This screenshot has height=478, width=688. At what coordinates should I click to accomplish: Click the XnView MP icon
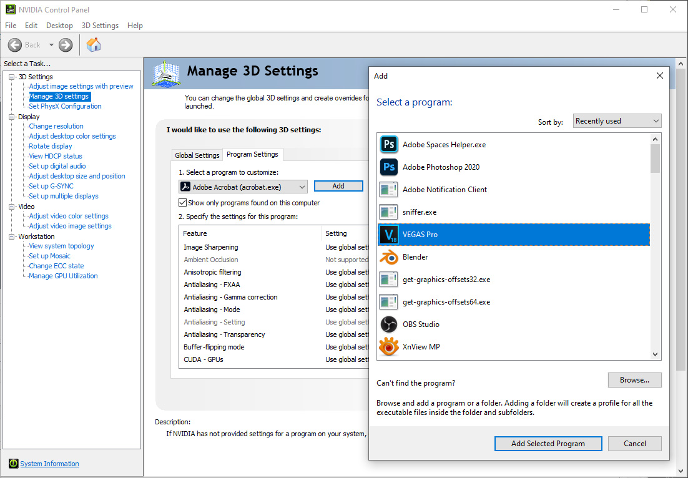pyautogui.click(x=389, y=347)
